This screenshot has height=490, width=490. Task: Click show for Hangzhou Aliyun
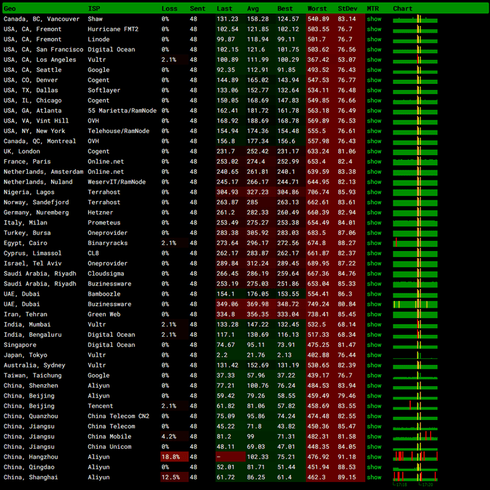pos(374,457)
